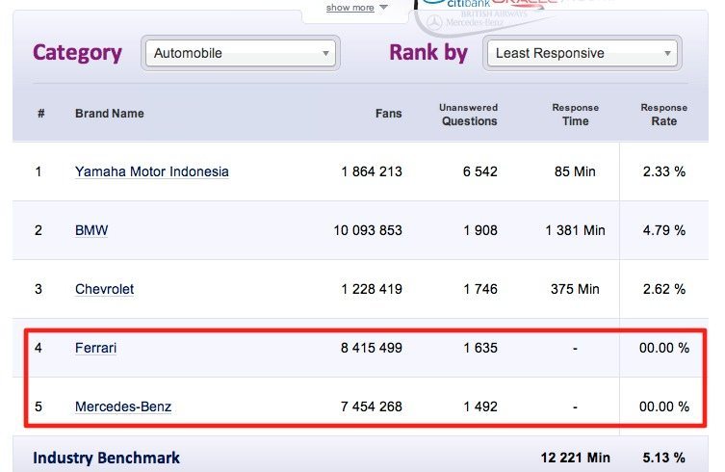Open the Mercedes-Benz brand link

pyautogui.click(x=123, y=406)
